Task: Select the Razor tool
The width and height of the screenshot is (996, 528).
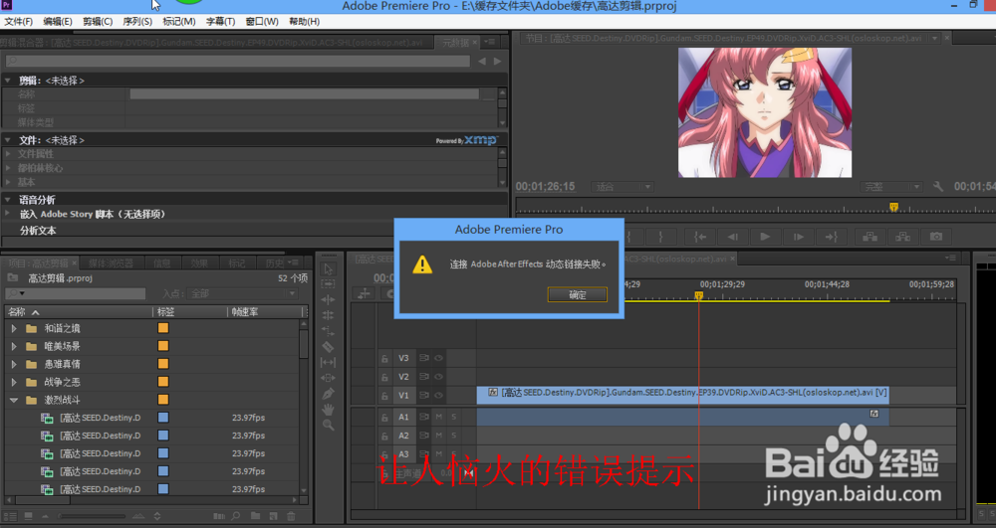Action: tap(328, 347)
